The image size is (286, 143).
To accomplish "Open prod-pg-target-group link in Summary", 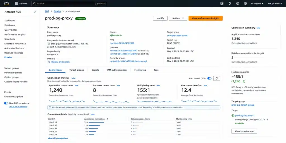I will click(x=177, y=35).
